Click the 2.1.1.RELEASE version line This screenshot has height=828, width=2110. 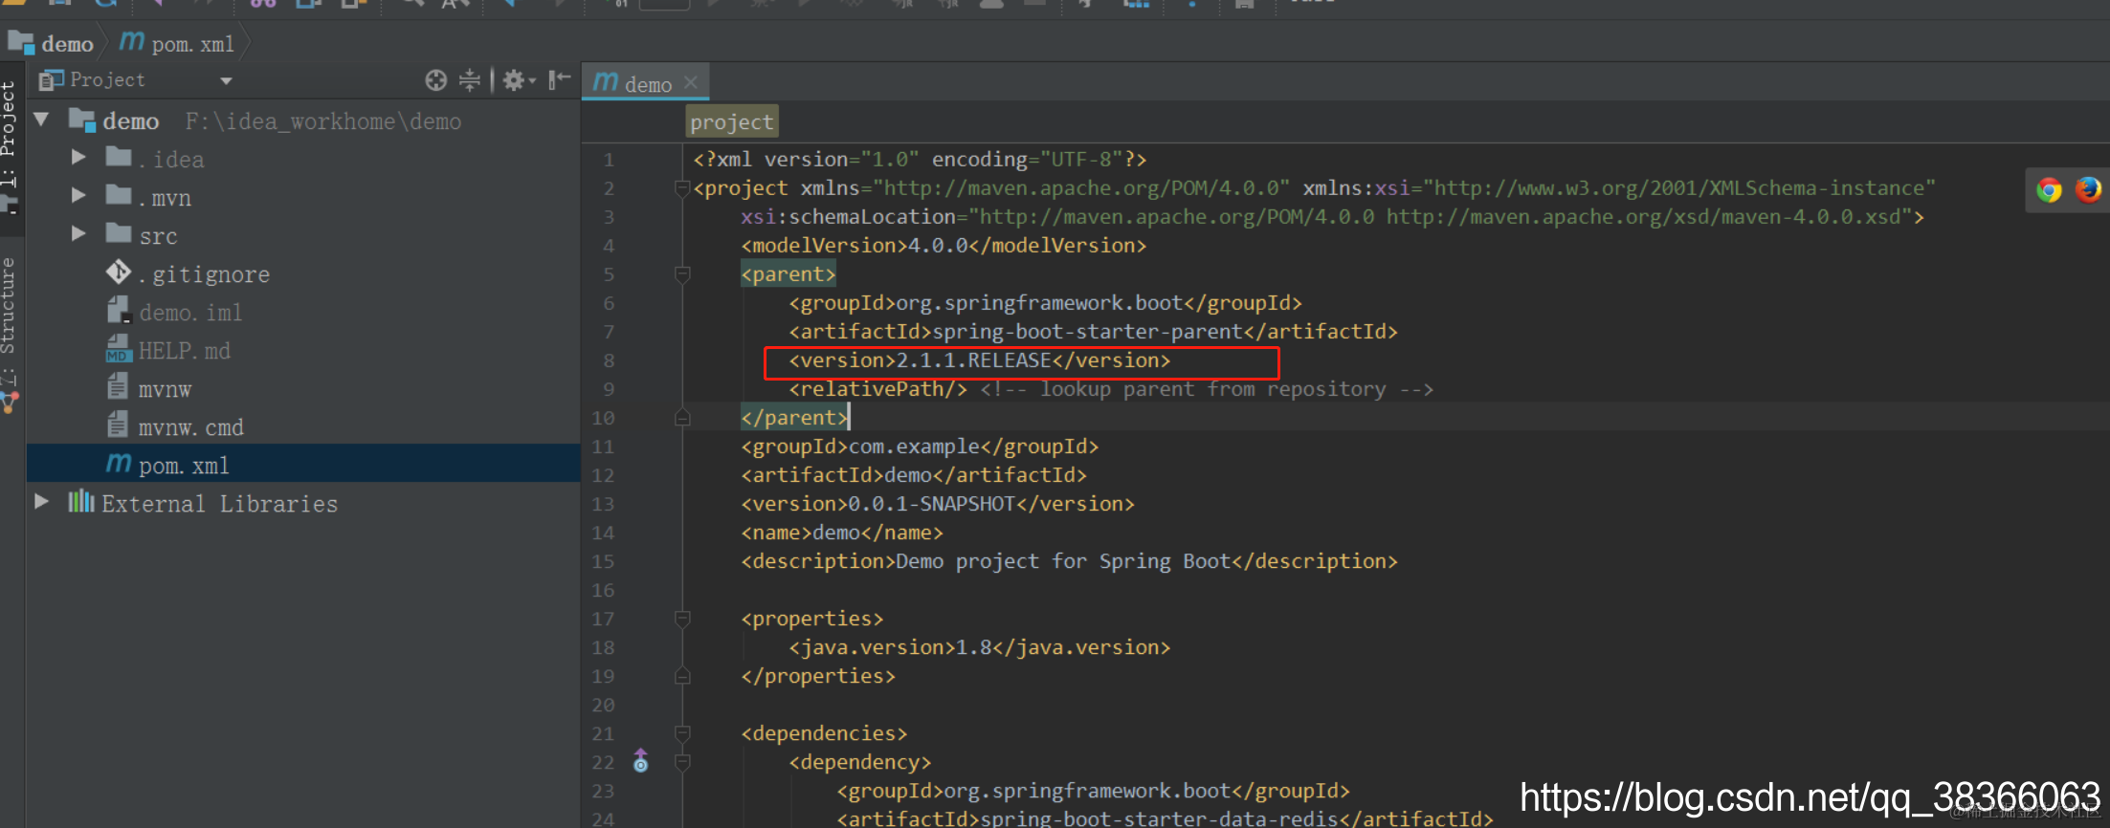(x=979, y=360)
